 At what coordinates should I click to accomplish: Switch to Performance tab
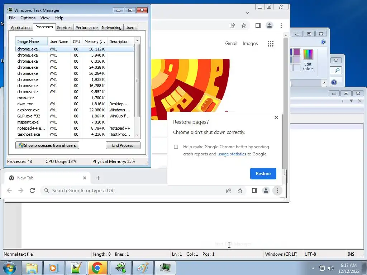(86, 28)
